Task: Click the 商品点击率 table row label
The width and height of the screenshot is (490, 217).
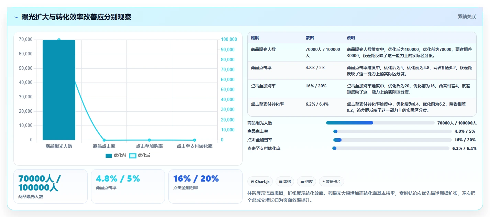Action: (261, 68)
